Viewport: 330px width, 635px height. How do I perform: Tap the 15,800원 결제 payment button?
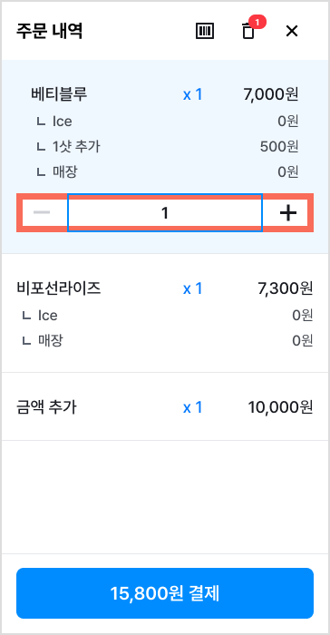click(x=165, y=593)
